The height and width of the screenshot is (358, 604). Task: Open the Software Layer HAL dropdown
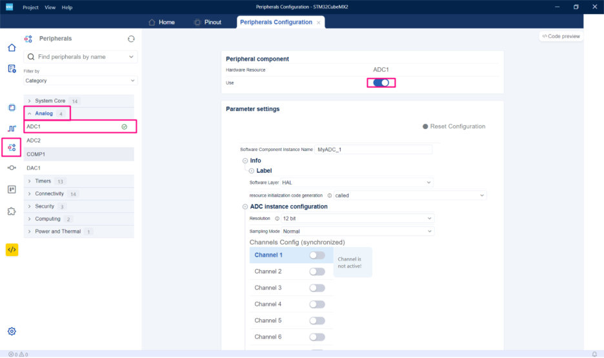pyautogui.click(x=357, y=183)
